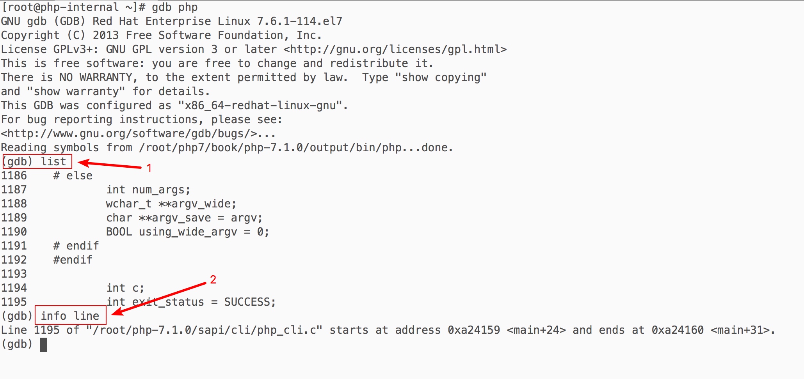804x379 pixels.
Task: Click 'char **argv_save = argv;' line
Action: pos(184,218)
